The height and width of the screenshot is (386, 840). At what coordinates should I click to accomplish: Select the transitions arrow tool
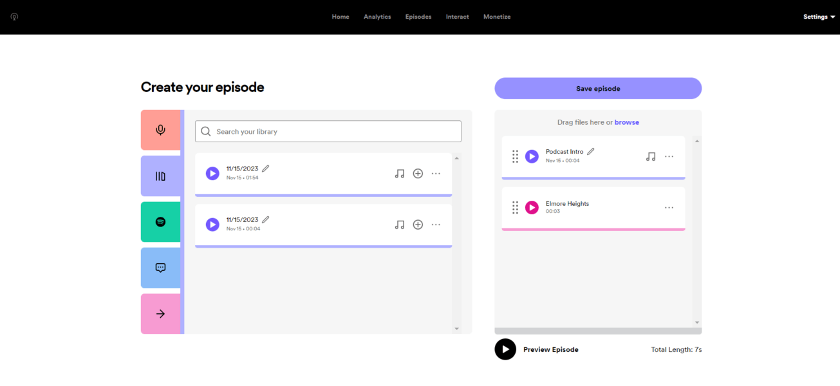click(x=160, y=314)
